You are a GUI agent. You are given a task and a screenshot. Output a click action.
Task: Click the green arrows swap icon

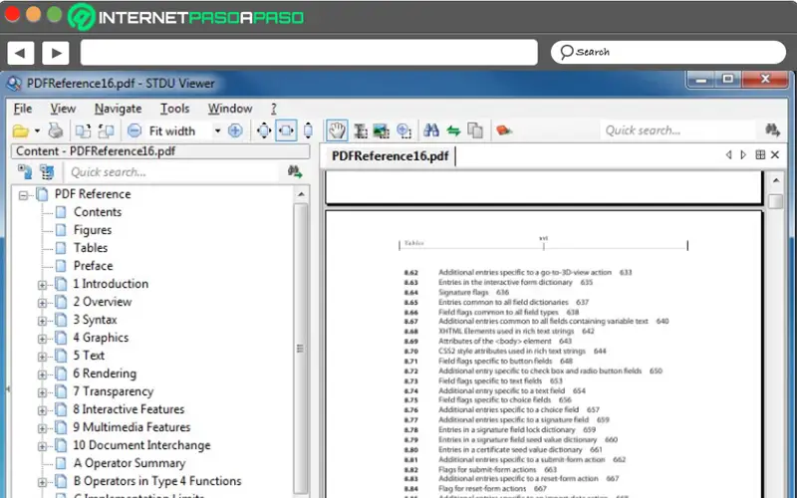point(453,131)
